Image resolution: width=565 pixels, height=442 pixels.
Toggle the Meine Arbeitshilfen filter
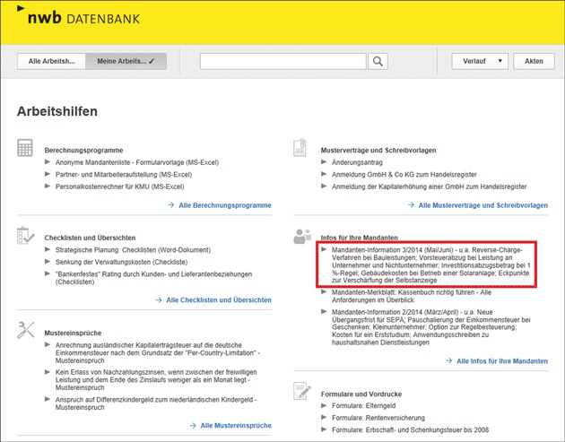point(126,62)
